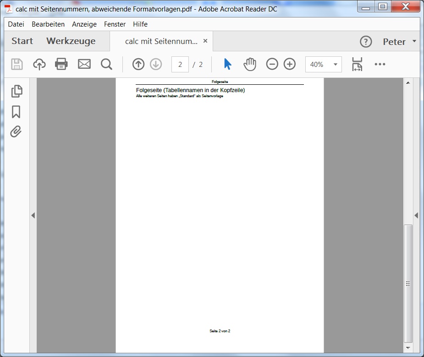The image size is (424, 357).
Task: Click the fit page width icon
Action: [x=357, y=64]
